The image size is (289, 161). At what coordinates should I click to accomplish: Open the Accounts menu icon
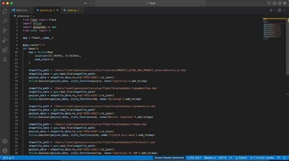[5, 141]
